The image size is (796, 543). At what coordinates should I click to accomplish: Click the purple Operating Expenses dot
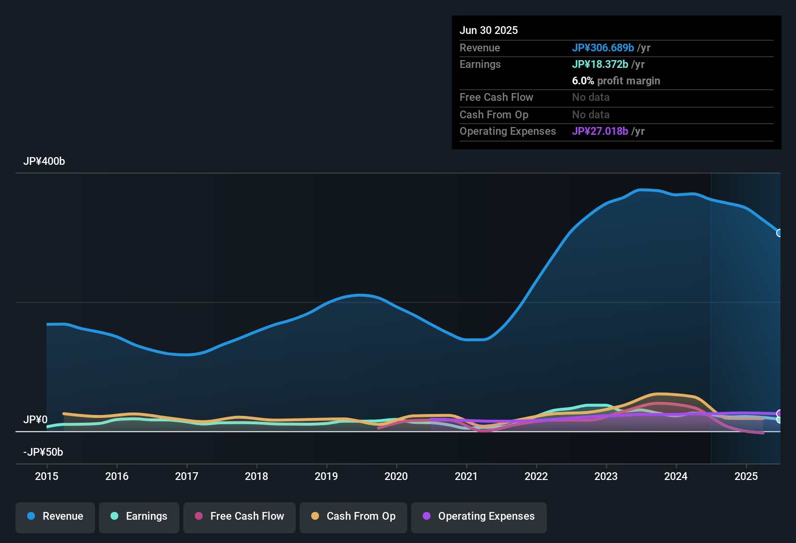click(427, 516)
